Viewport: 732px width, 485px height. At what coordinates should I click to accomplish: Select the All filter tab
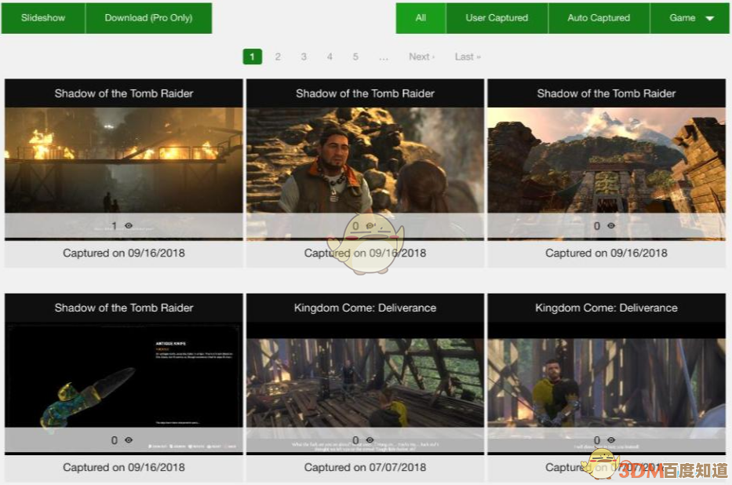[x=421, y=18]
